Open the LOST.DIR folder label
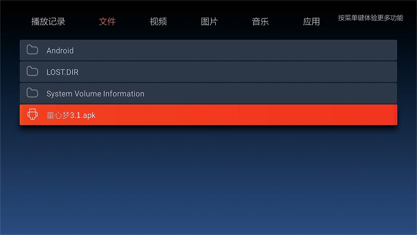Viewport: 417px width, 235px height. coord(63,72)
